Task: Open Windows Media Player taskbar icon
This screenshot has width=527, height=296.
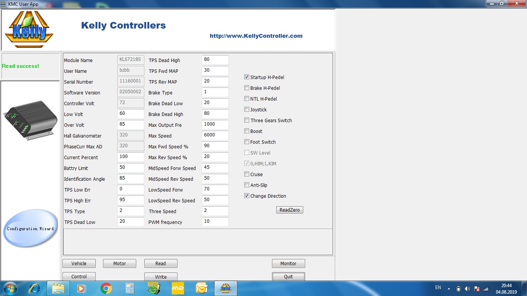Action: click(x=81, y=288)
